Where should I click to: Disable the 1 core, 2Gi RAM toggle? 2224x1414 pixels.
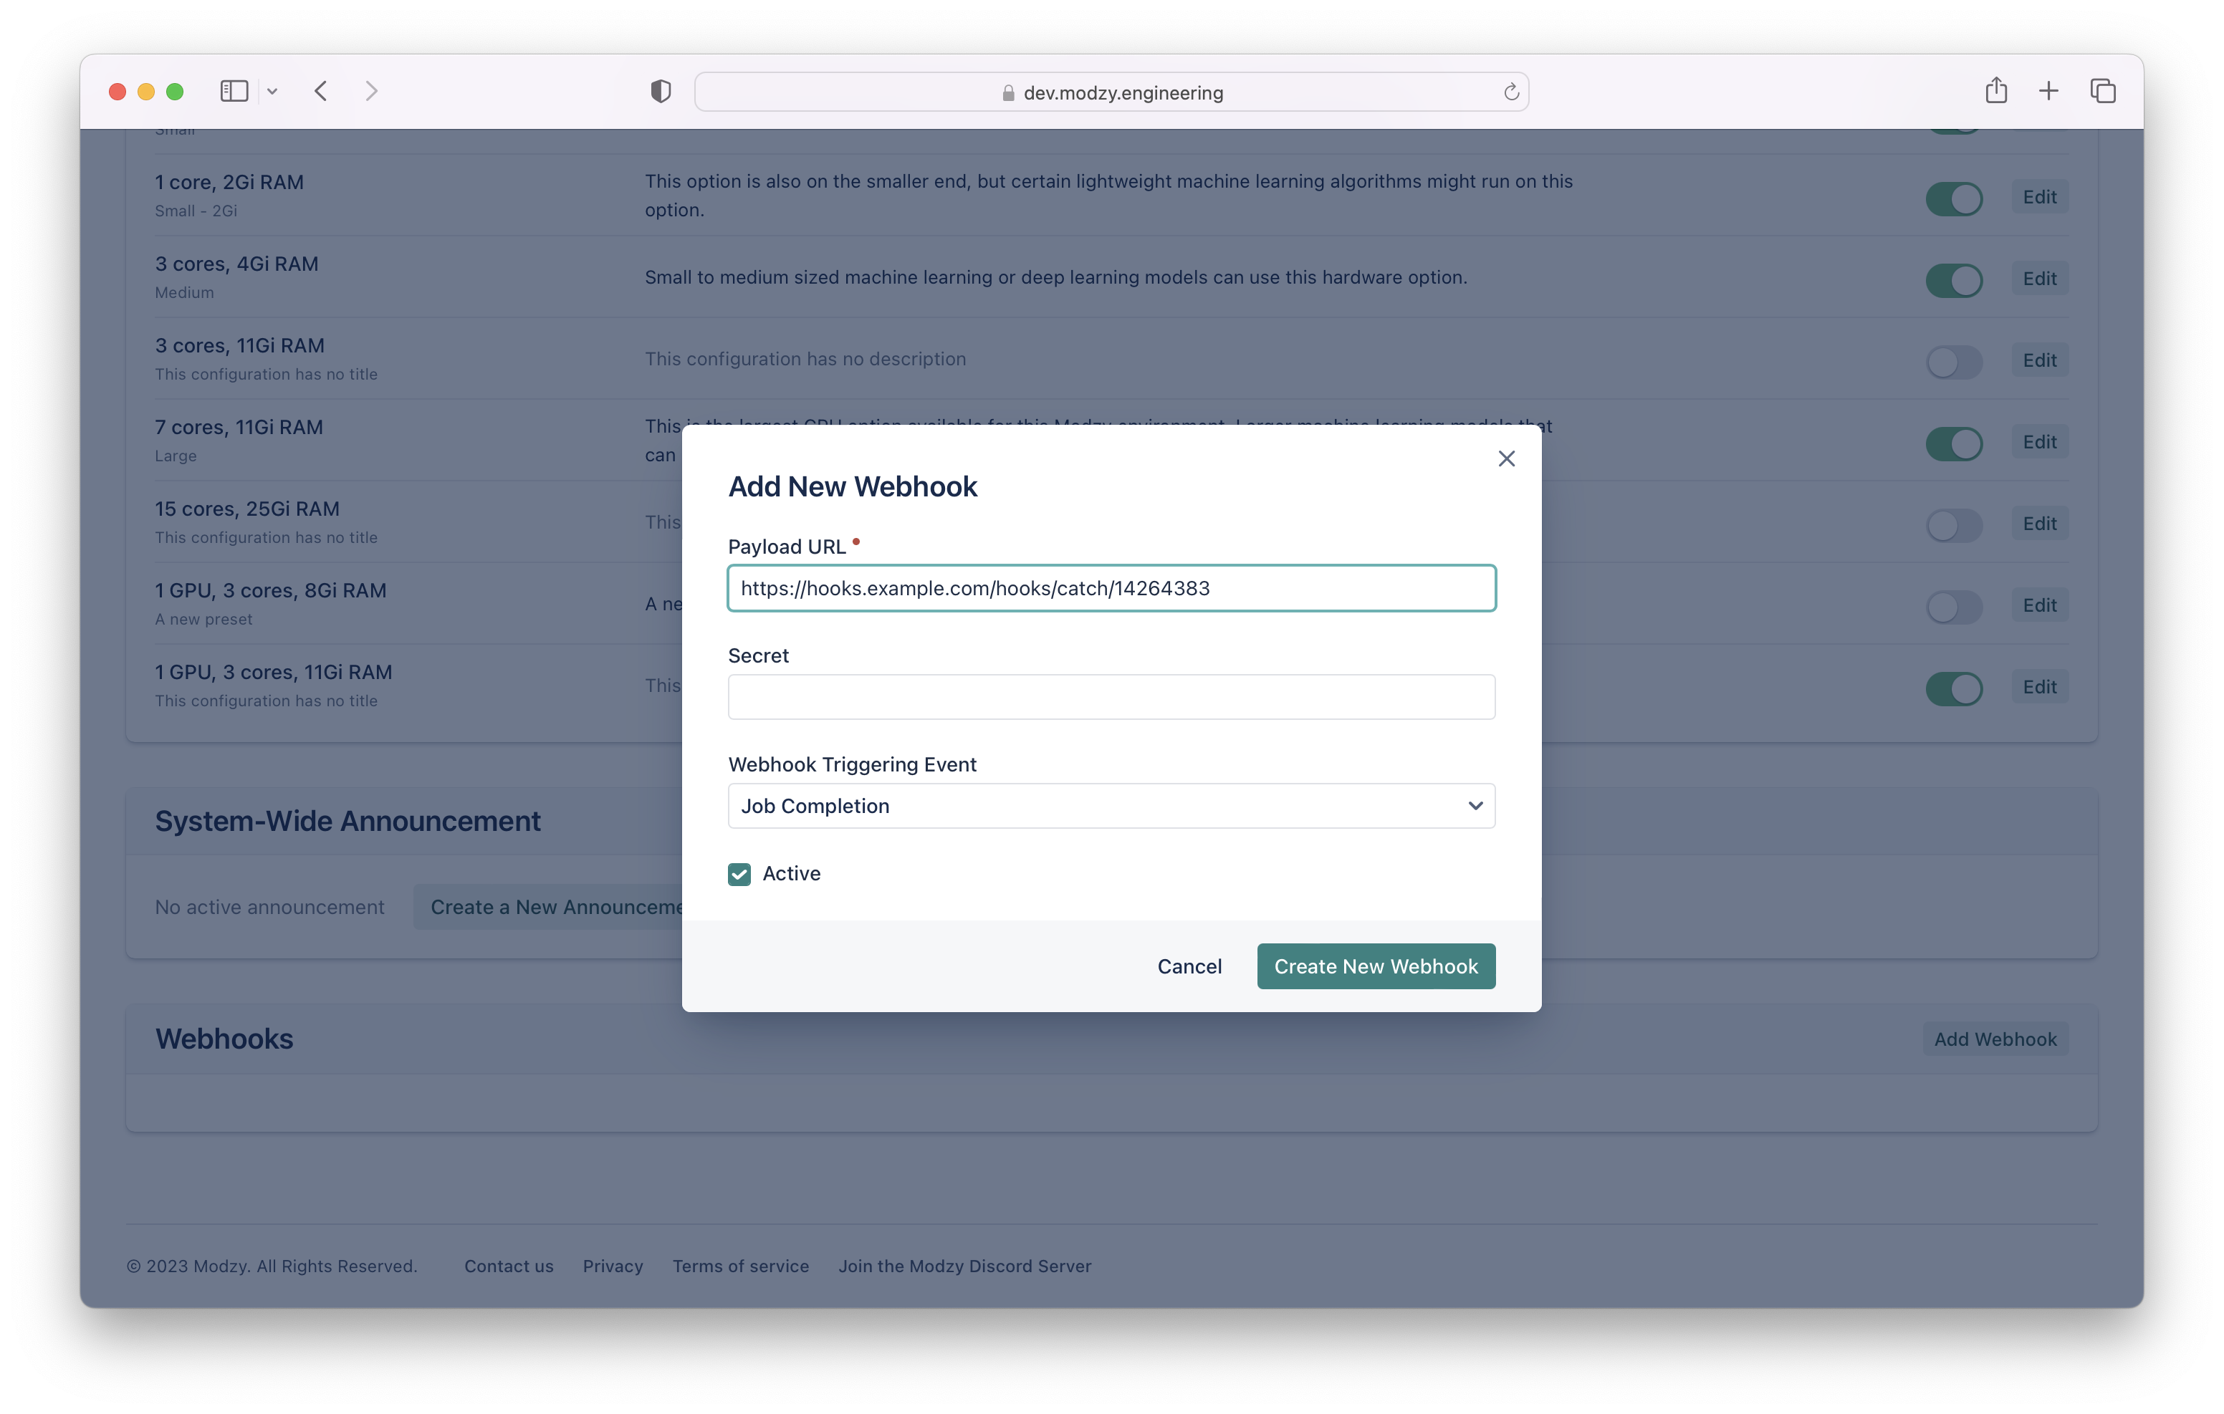tap(1953, 198)
